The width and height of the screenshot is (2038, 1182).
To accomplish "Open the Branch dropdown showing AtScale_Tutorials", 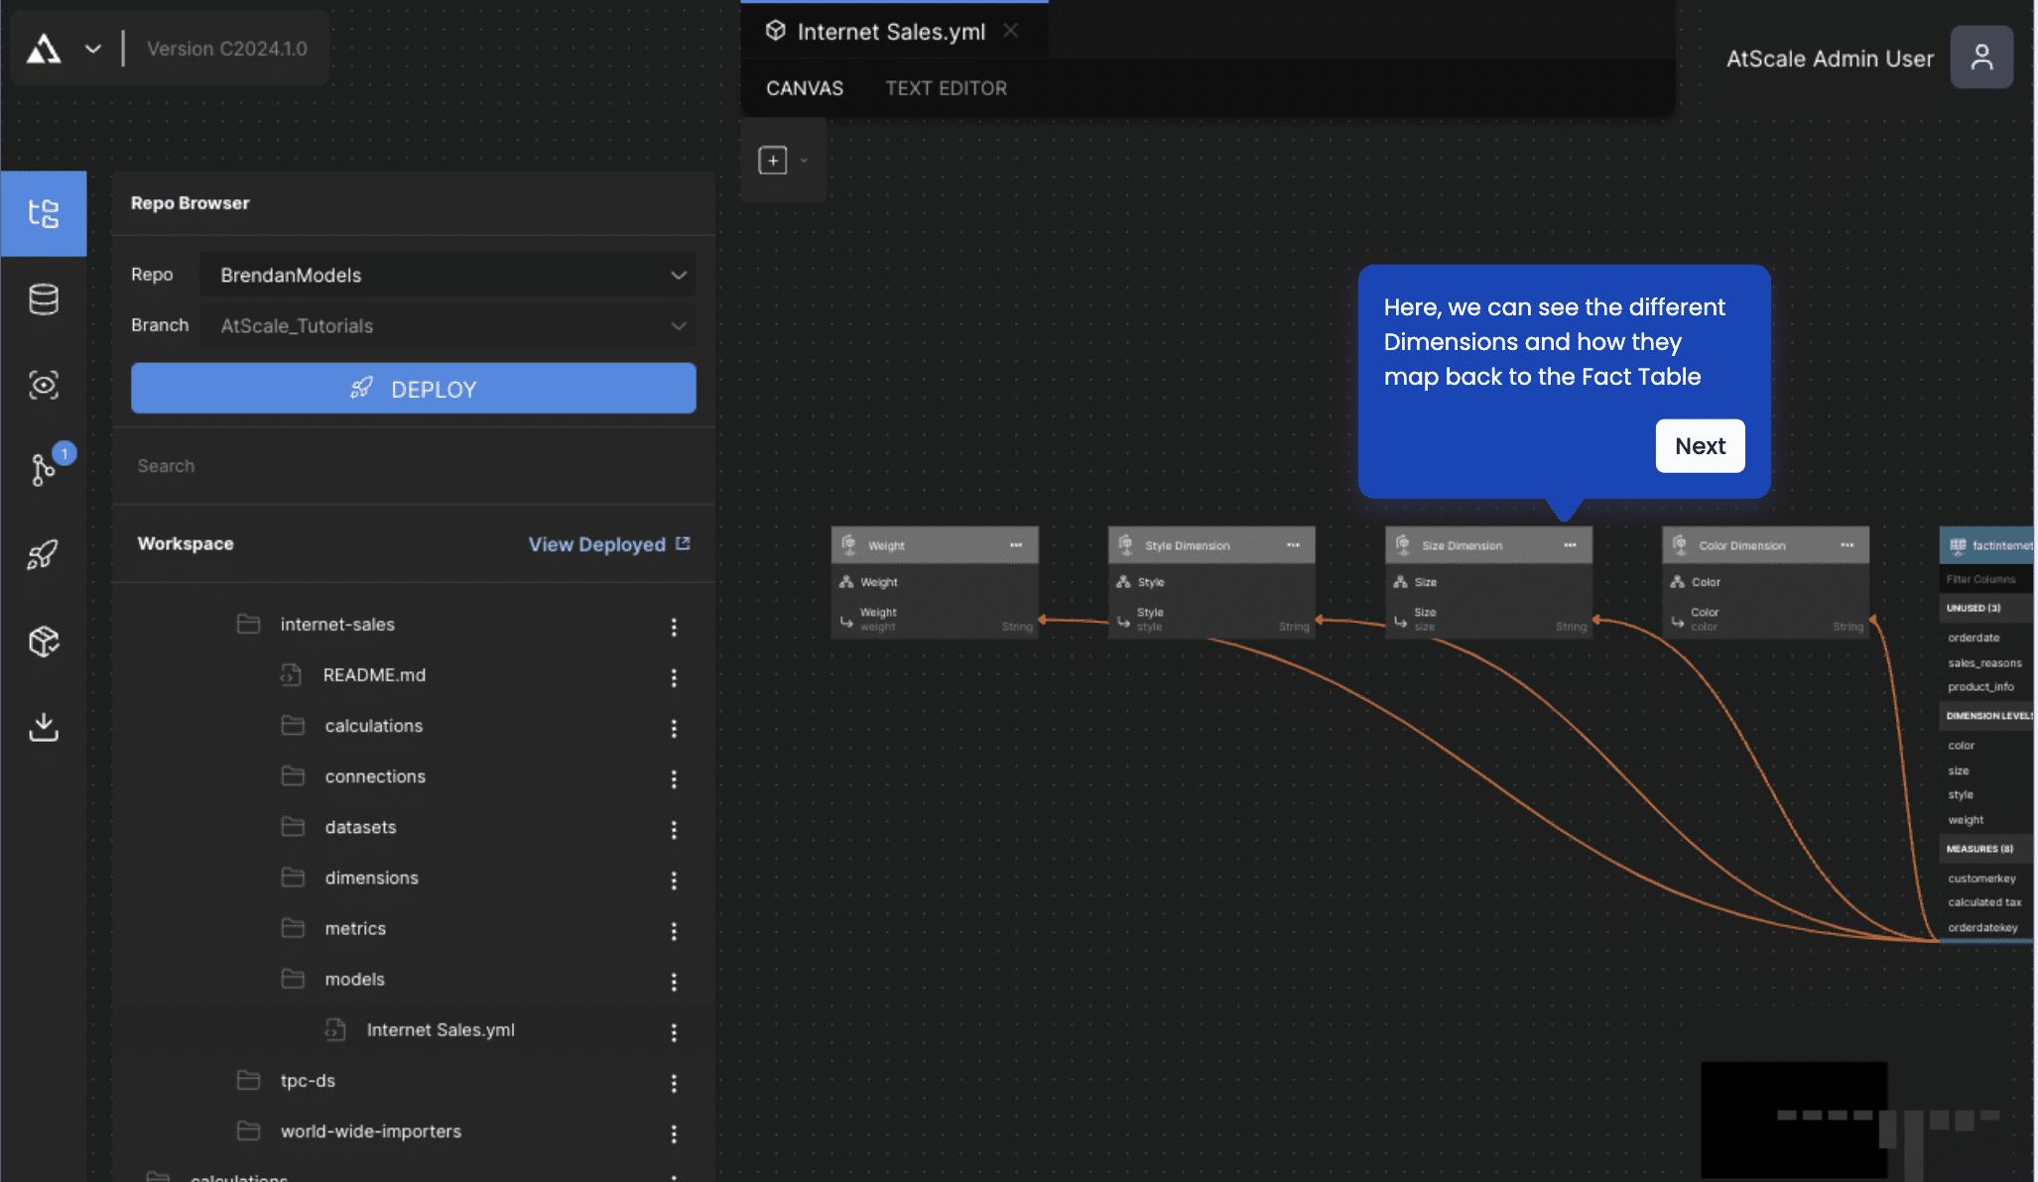I will [447, 325].
